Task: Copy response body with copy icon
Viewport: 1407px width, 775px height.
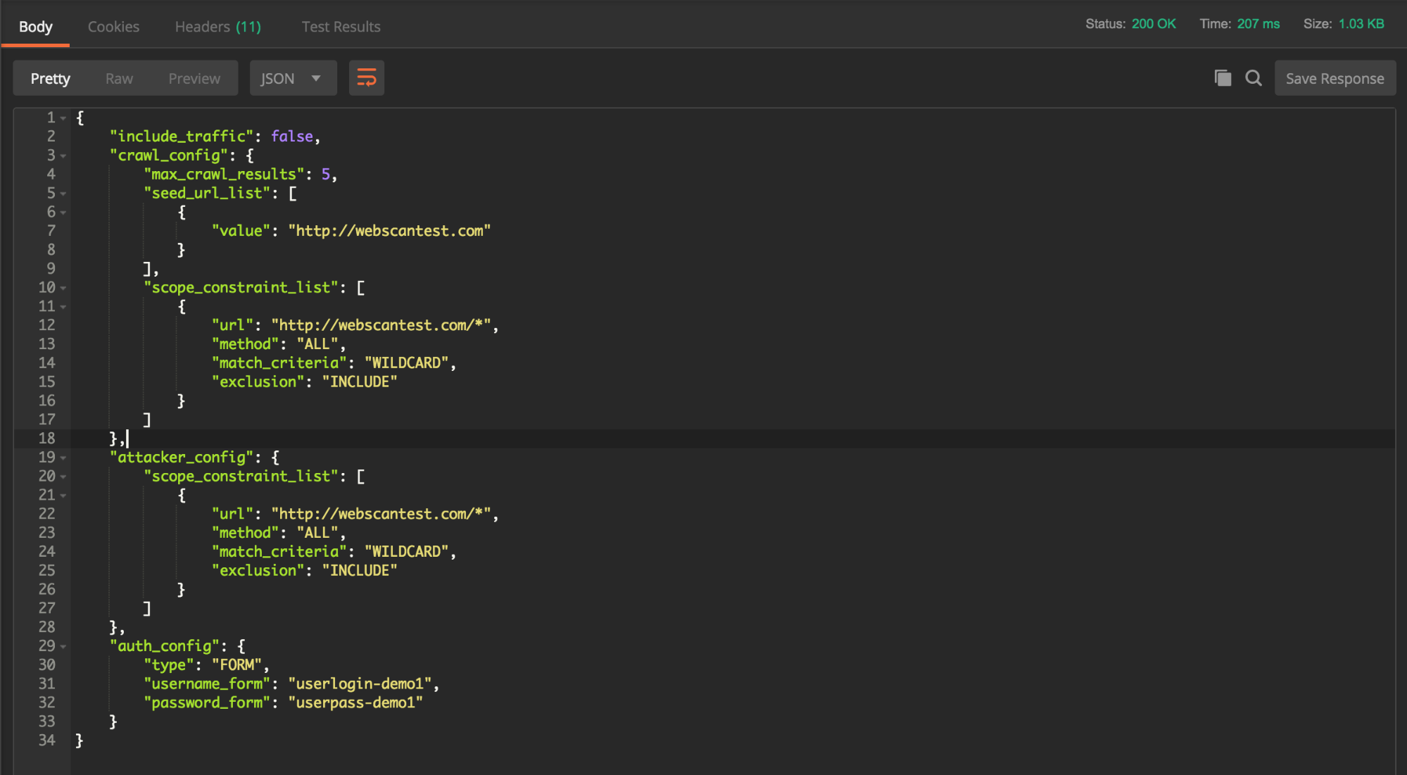Action: pyautogui.click(x=1223, y=78)
